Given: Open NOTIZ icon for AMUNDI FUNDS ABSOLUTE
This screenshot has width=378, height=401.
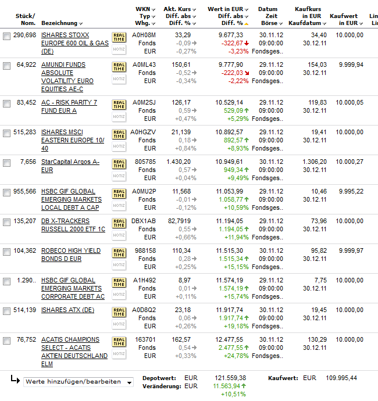Looking at the screenshot, I should click(x=119, y=79).
